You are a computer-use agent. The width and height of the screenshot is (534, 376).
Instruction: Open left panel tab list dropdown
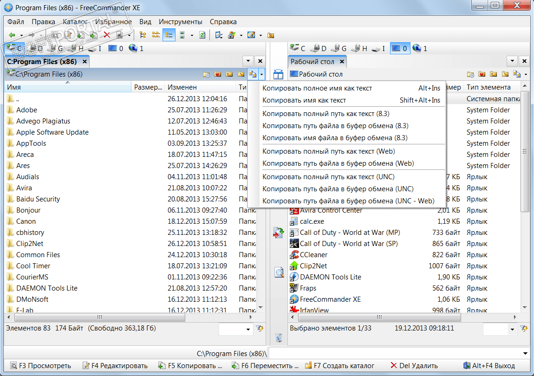tap(248, 61)
